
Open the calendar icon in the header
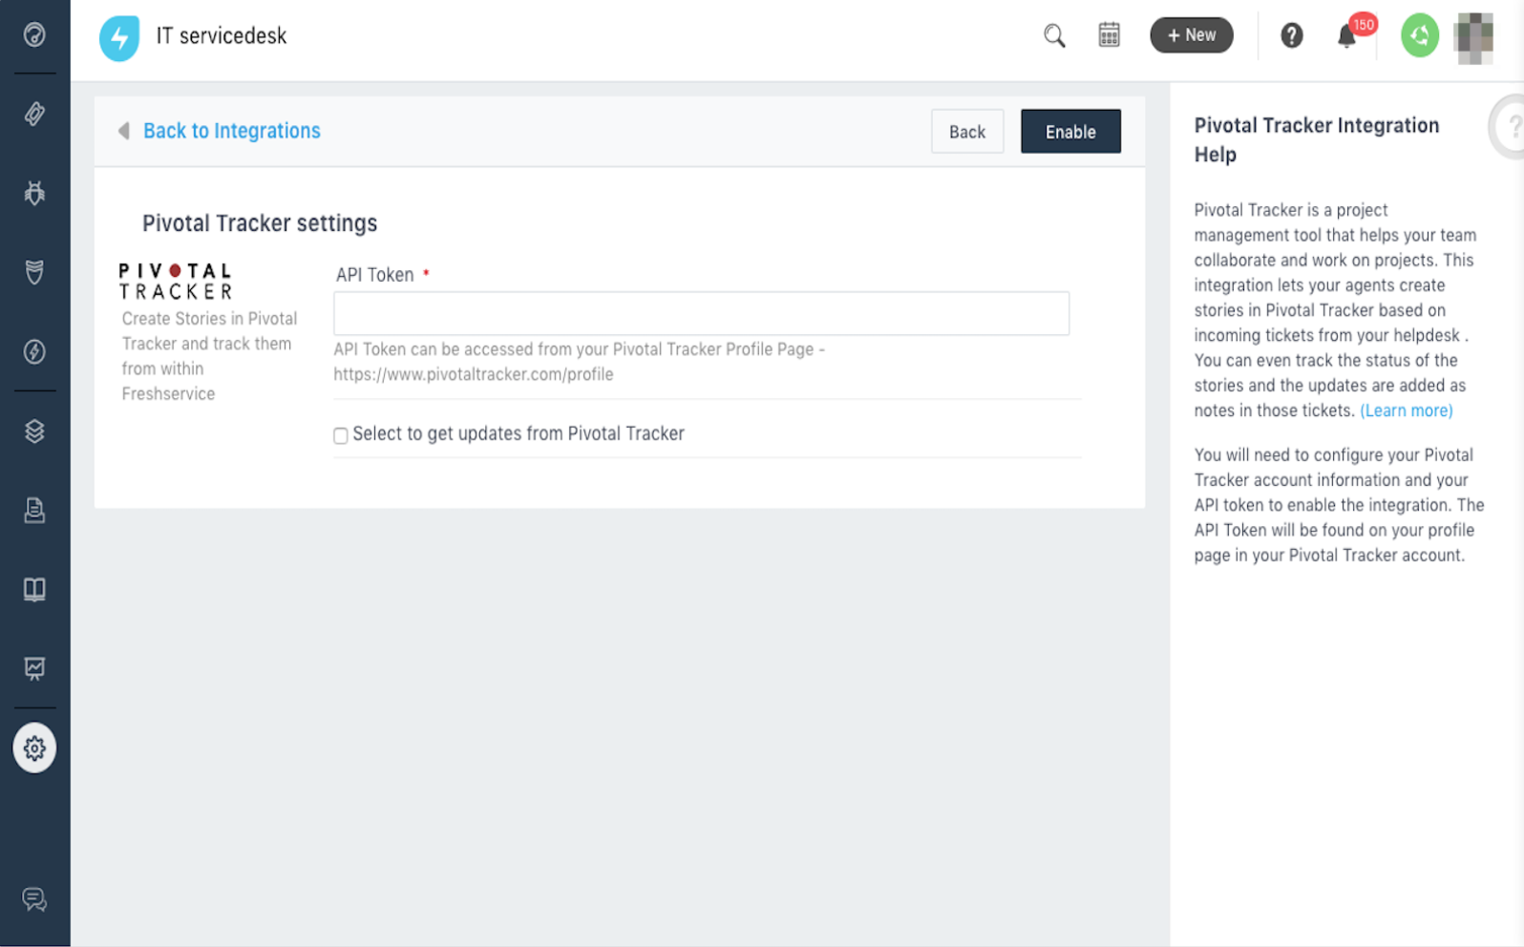coord(1109,35)
